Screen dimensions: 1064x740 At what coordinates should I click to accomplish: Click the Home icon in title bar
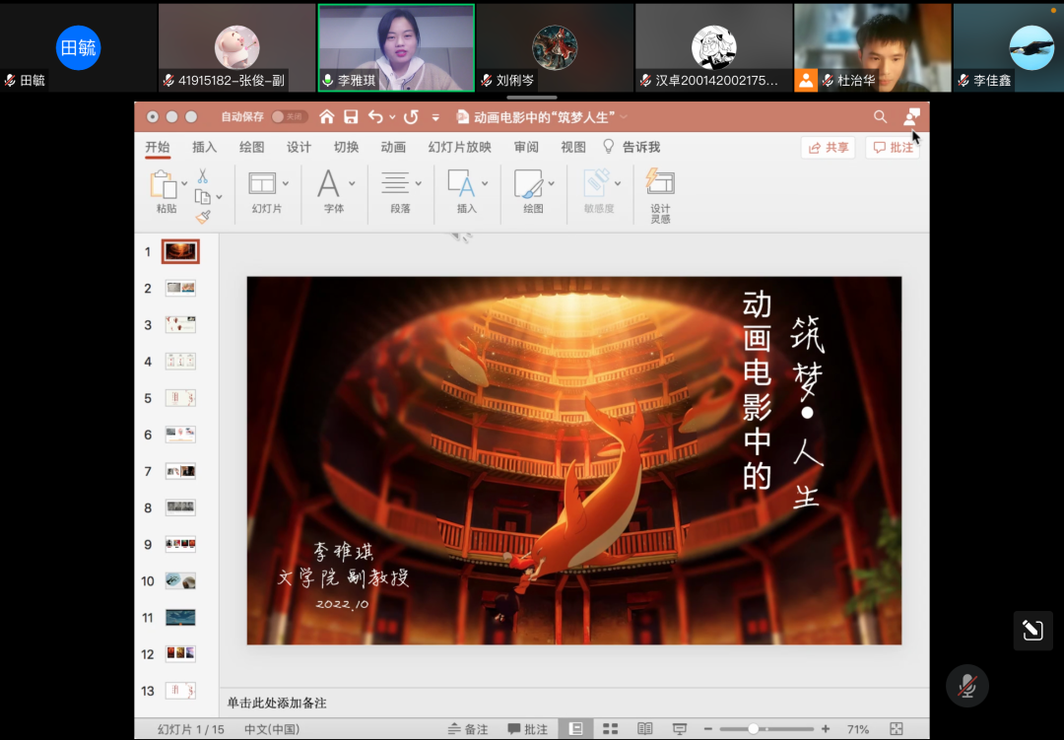(327, 117)
